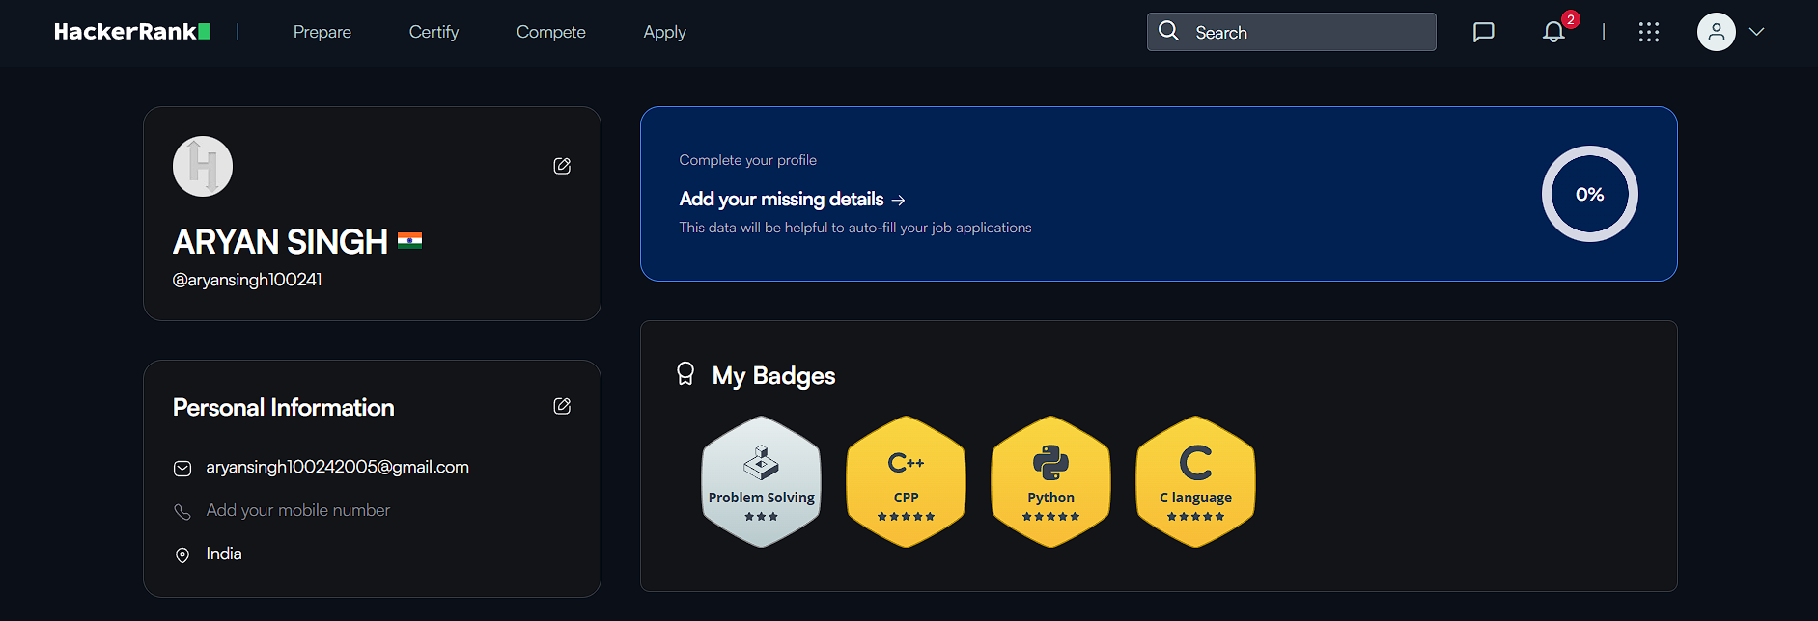Click the email envelope icon
This screenshot has height=621, width=1818.
click(182, 469)
